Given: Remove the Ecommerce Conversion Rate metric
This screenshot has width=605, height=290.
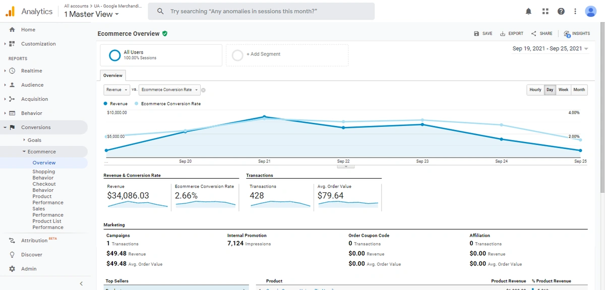Looking at the screenshot, I should pos(203,90).
